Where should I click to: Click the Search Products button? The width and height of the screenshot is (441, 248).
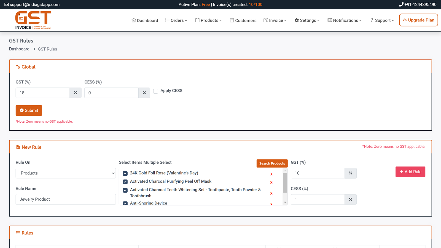coord(272,163)
